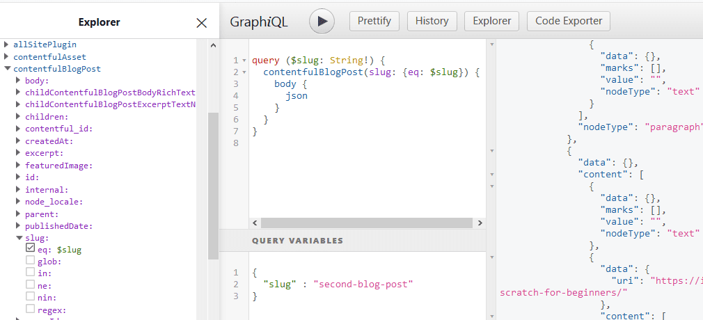Expand the publishedDate: field
The image size is (703, 320).
18,226
